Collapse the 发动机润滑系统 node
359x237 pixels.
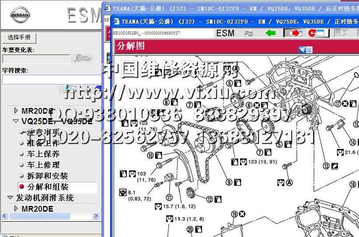click(10, 197)
